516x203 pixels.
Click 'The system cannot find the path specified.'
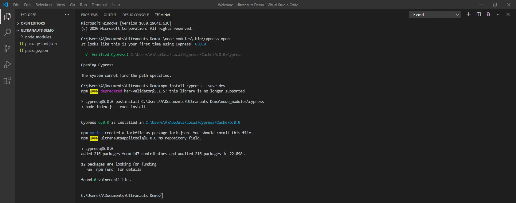(126, 76)
